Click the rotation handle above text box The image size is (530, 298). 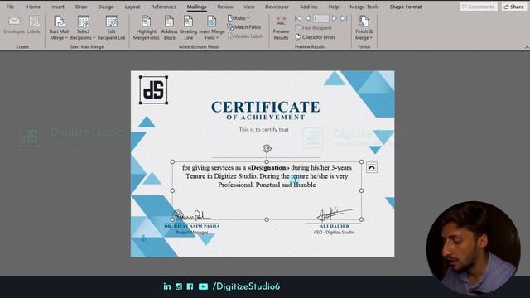[x=267, y=148]
